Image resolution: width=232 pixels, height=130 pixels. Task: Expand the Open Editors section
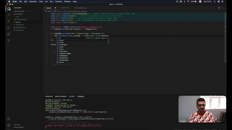click(x=19, y=11)
